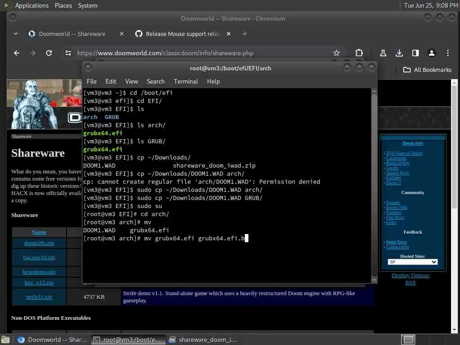Open the Doom Info sidebar link
460x345 pixels.
tap(412, 143)
